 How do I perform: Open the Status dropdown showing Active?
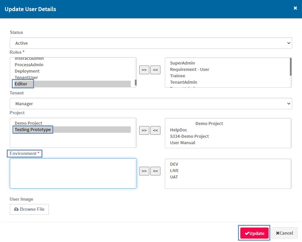(x=151, y=43)
